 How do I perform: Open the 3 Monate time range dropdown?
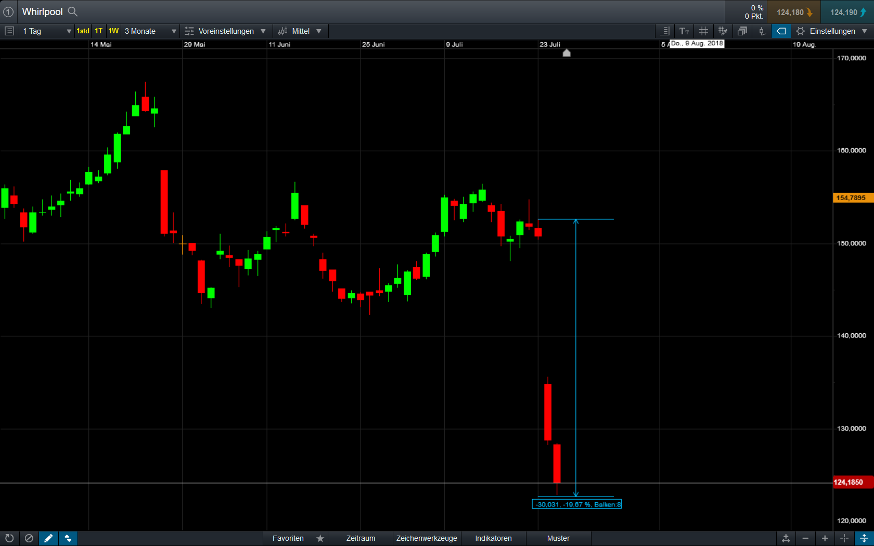click(150, 31)
